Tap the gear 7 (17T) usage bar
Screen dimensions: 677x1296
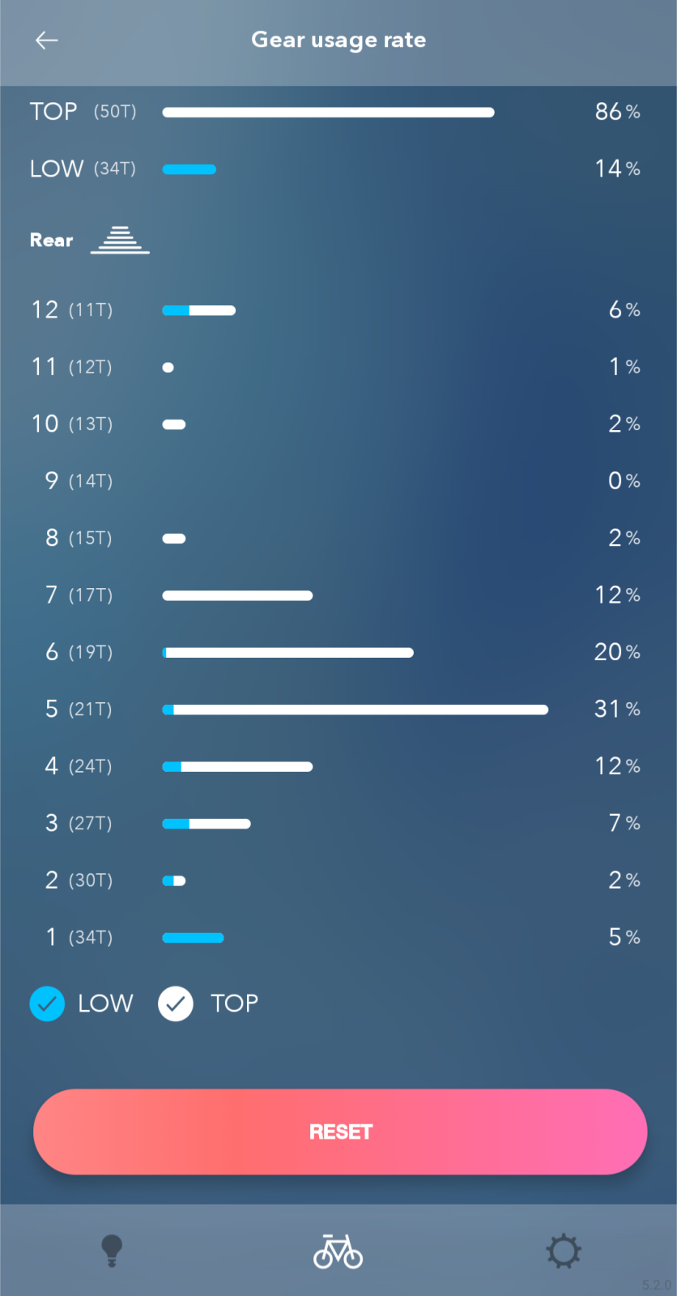[x=237, y=595]
